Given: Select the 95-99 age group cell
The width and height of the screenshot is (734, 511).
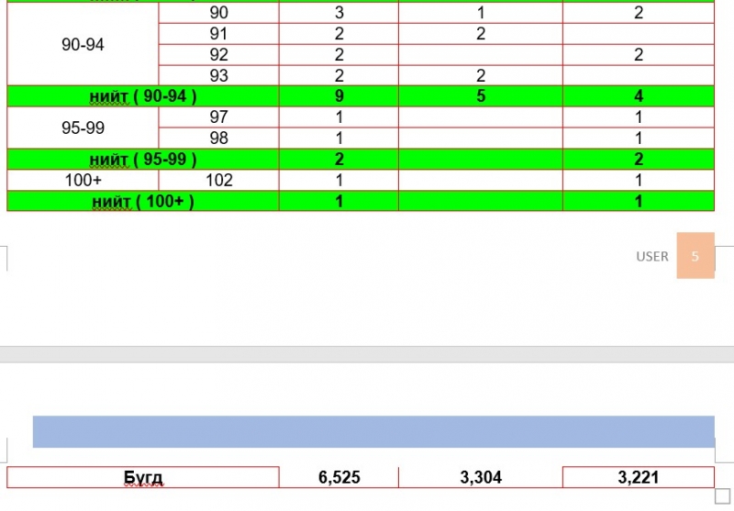Looking at the screenshot, I should pos(83,128).
